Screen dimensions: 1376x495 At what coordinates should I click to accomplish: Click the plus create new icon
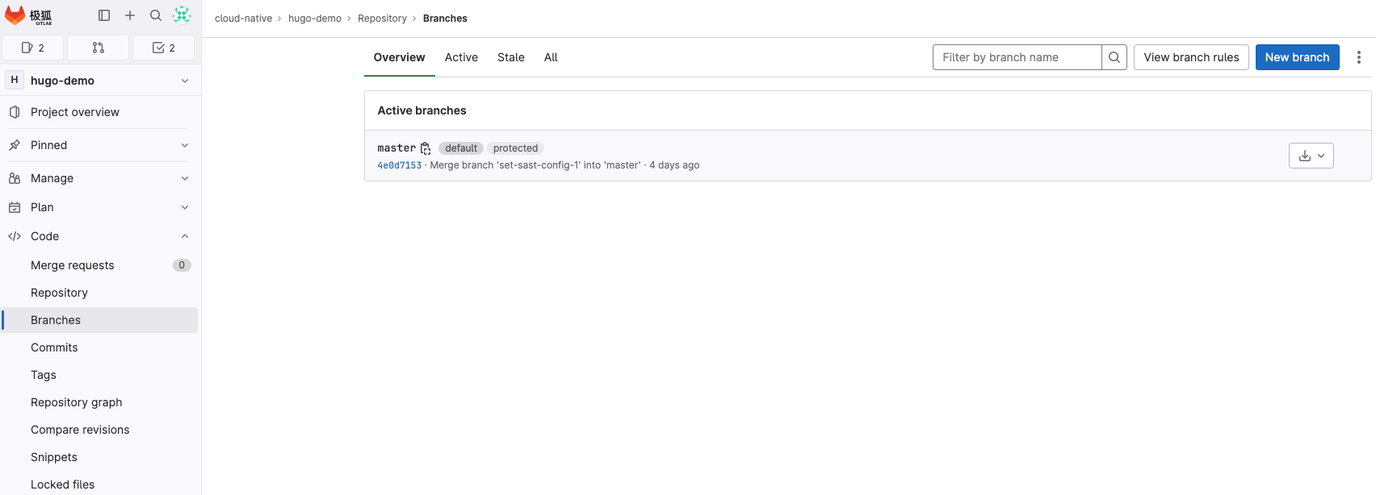pyautogui.click(x=130, y=15)
